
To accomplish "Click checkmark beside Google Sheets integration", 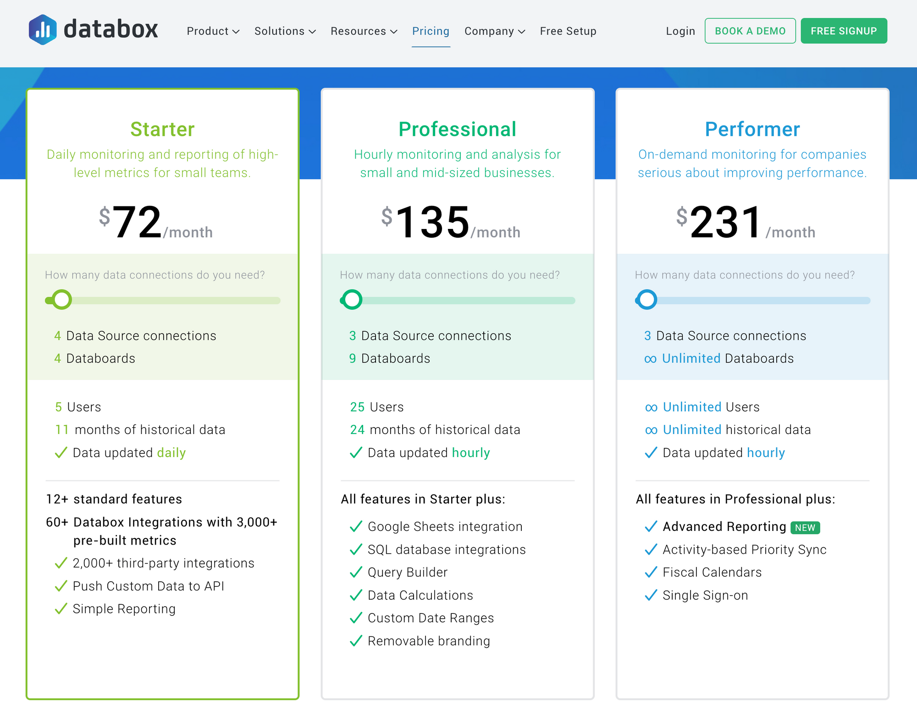I will tap(356, 526).
